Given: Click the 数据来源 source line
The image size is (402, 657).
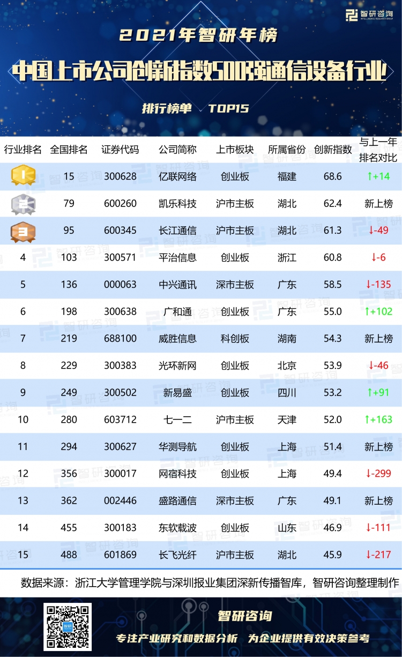Looking at the screenshot, I should coord(210,583).
